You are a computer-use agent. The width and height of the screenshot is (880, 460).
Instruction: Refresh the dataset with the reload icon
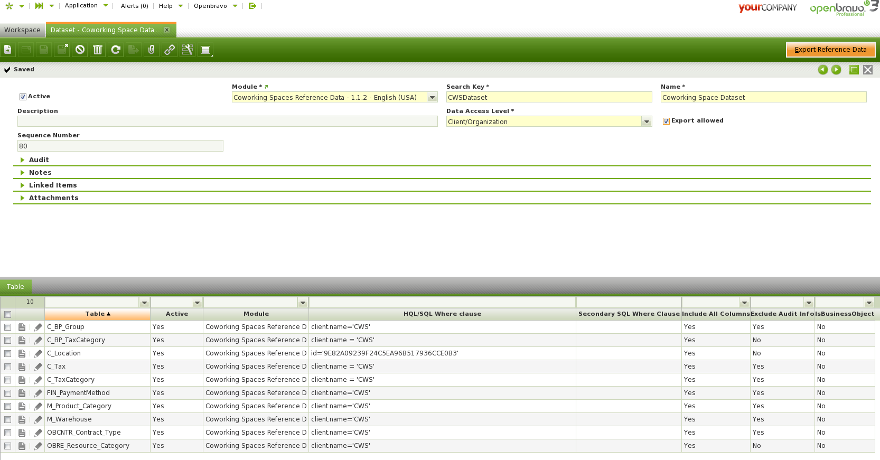point(116,50)
